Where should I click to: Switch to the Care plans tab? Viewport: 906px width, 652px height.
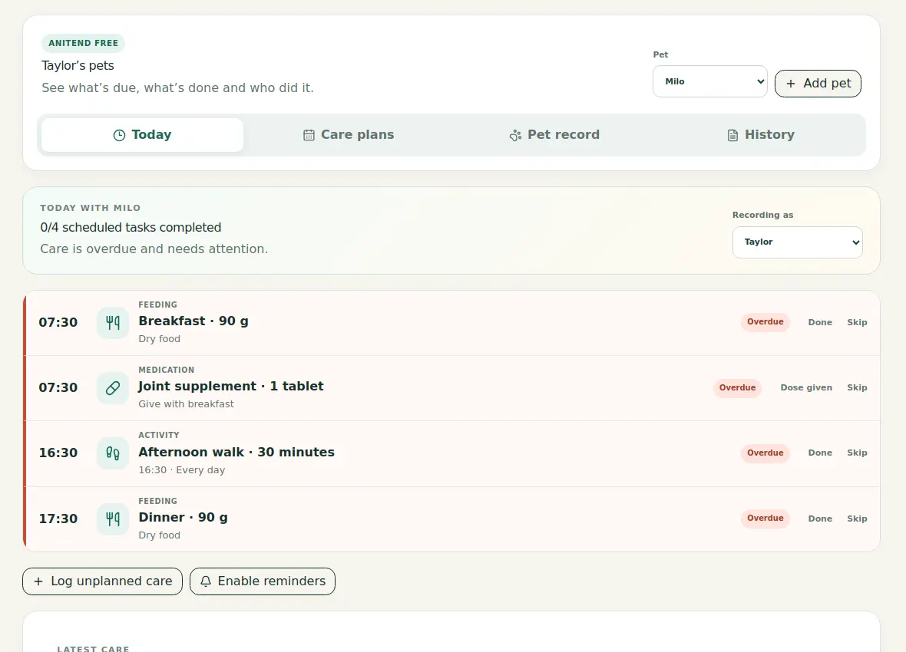(x=349, y=135)
